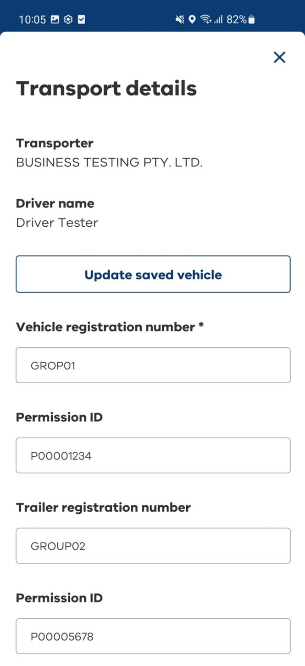
Task: Tap the checkmark notification icon in status bar
Action: pyautogui.click(x=81, y=19)
